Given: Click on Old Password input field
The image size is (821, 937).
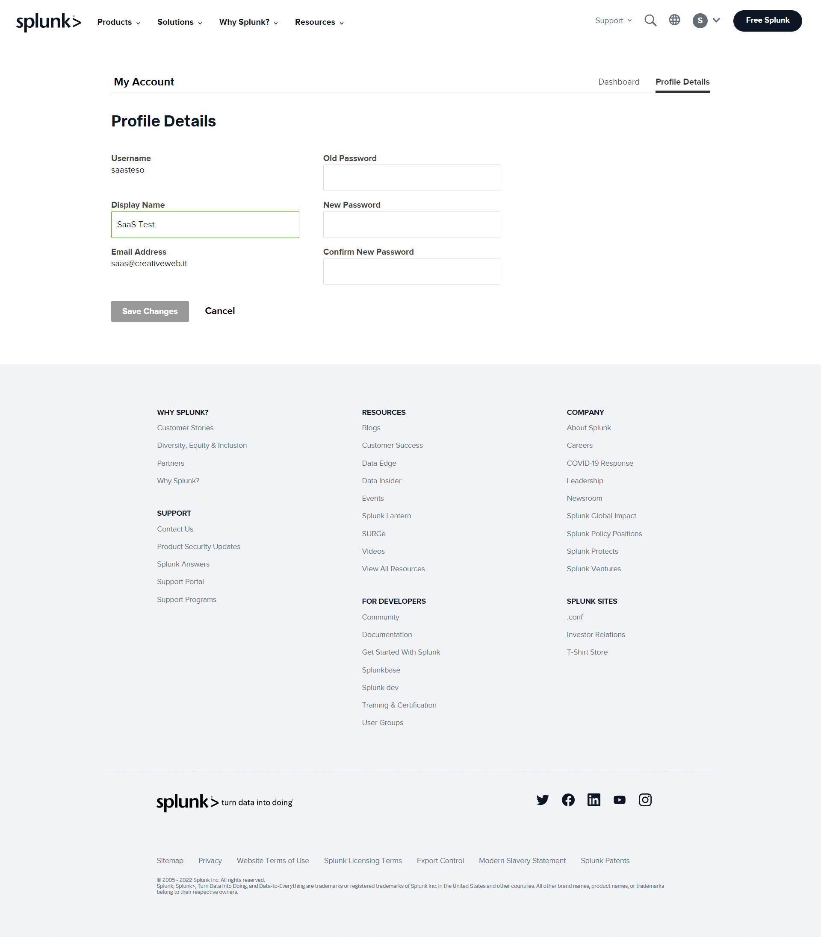Looking at the screenshot, I should click(410, 178).
